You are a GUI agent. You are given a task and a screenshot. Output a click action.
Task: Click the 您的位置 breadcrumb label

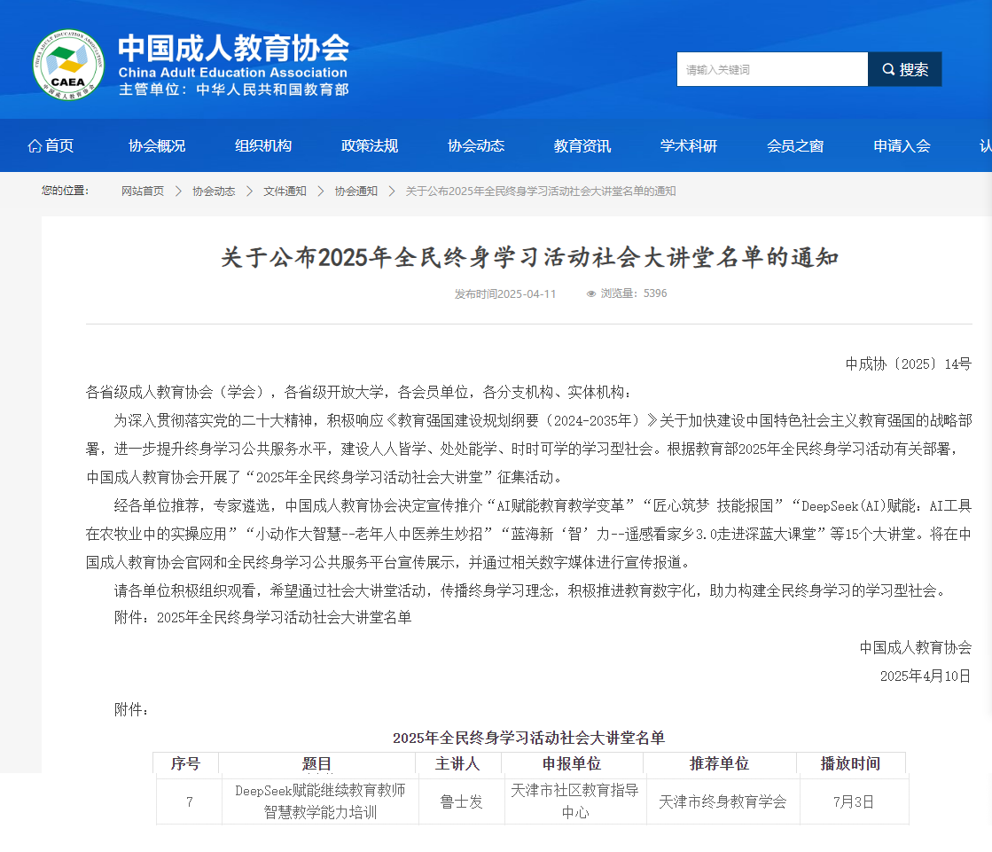pos(66,191)
